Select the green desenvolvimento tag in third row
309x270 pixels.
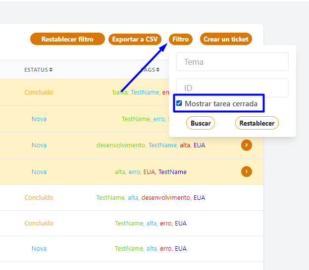point(121,145)
